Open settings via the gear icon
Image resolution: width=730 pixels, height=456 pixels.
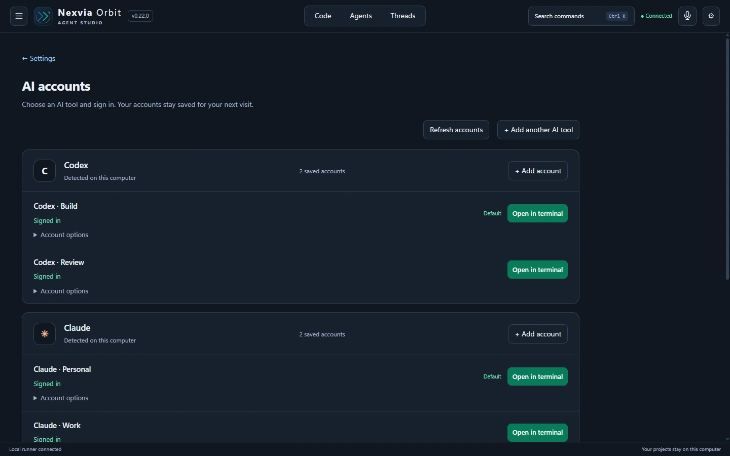tap(711, 16)
